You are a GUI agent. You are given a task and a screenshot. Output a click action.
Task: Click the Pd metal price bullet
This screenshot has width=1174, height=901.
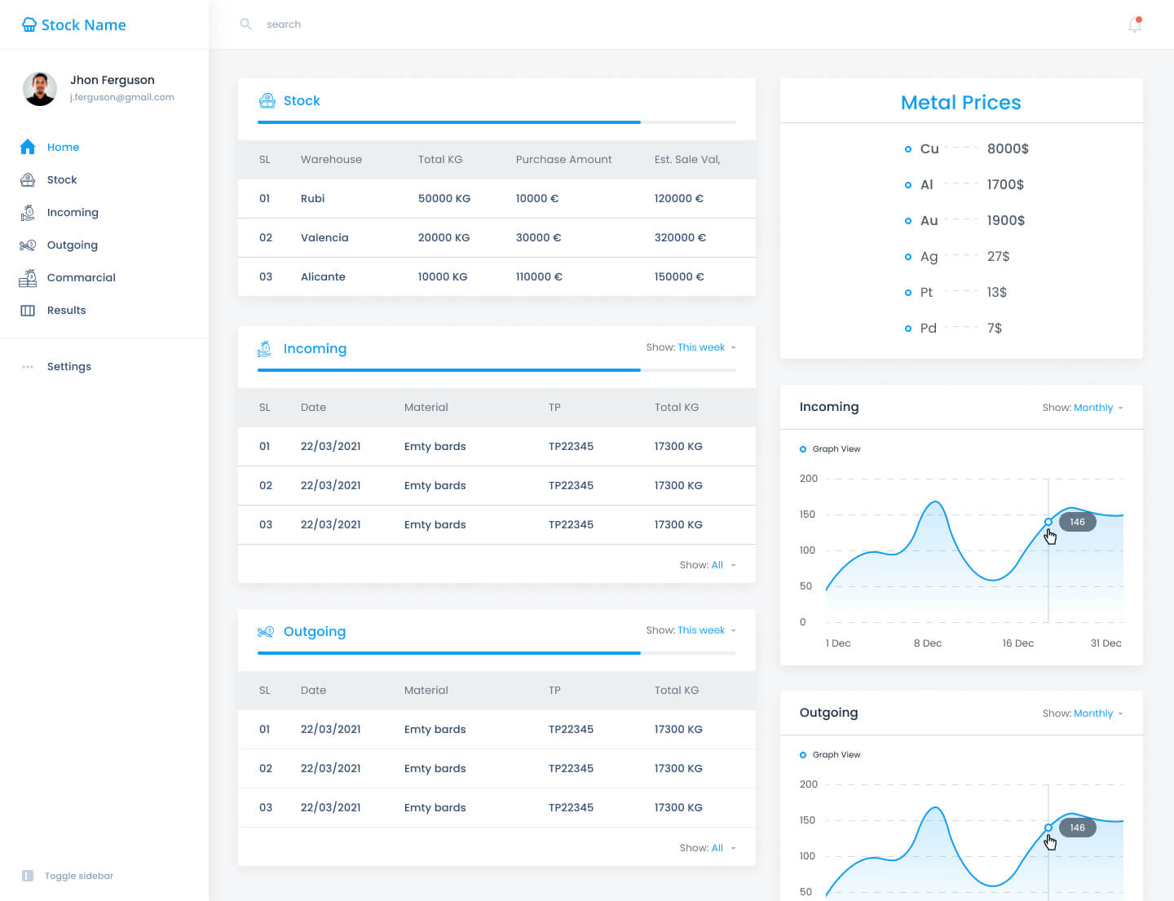click(x=908, y=329)
